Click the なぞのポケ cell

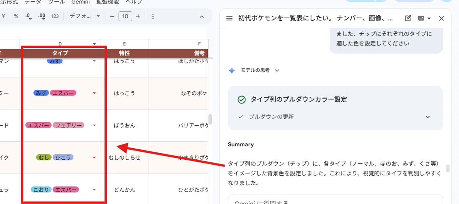coord(179,93)
